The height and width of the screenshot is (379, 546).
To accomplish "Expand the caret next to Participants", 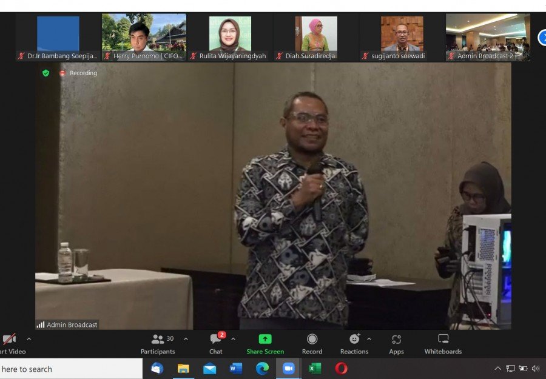I will [186, 339].
